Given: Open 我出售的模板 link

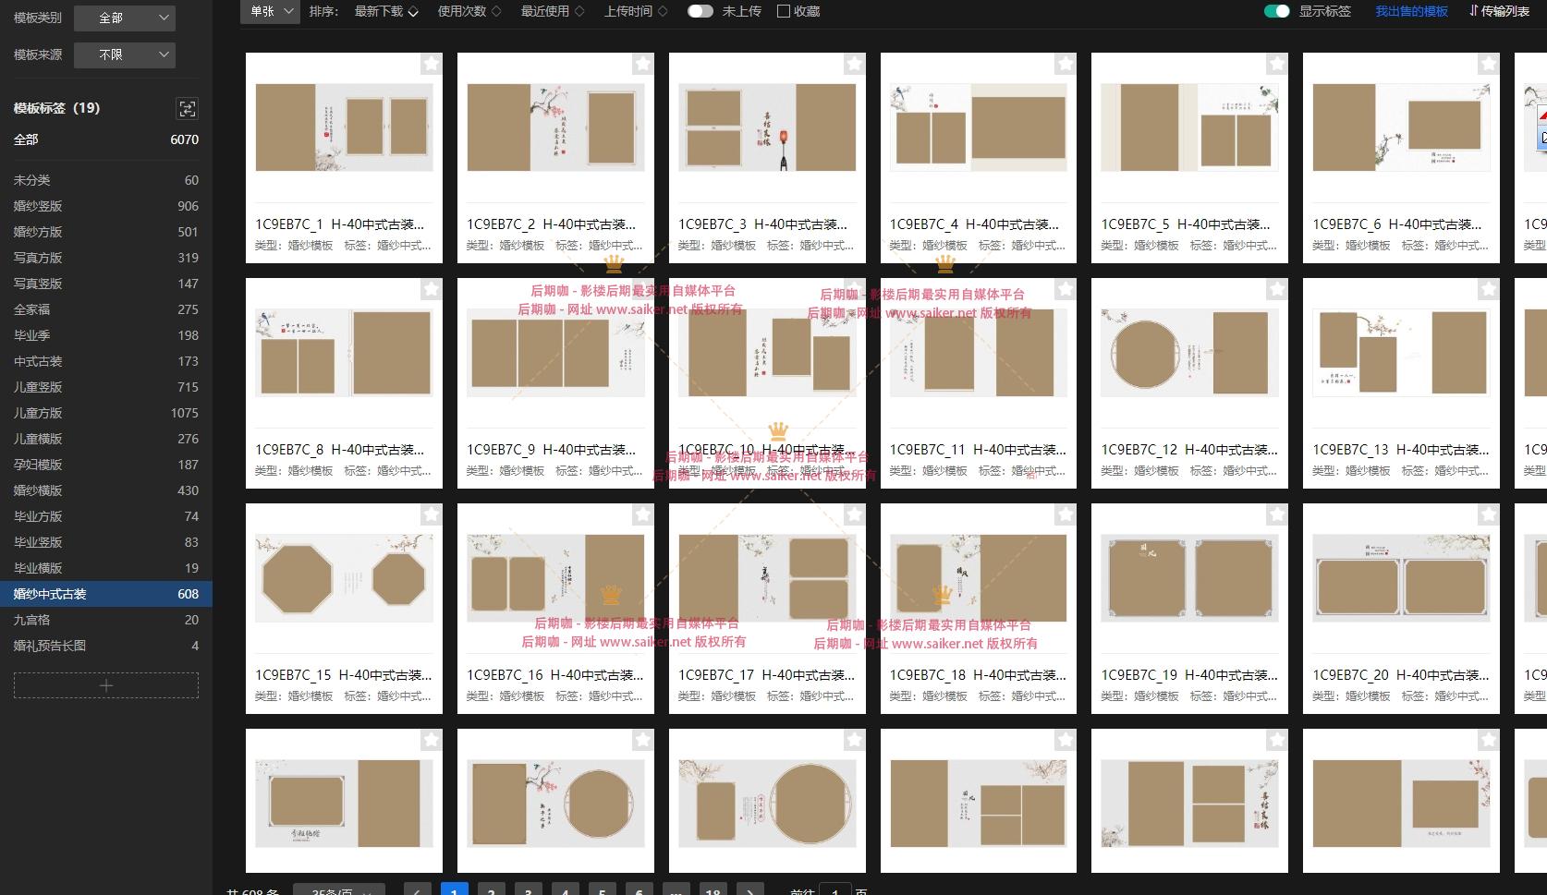Looking at the screenshot, I should (x=1411, y=11).
